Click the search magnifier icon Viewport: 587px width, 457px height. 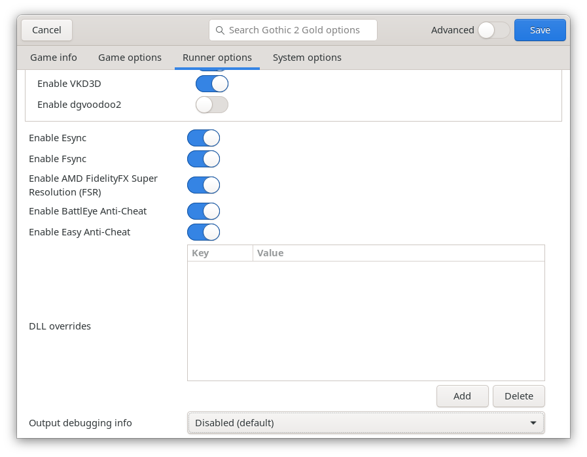point(219,30)
